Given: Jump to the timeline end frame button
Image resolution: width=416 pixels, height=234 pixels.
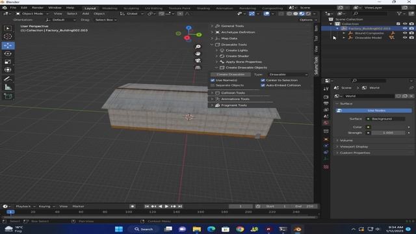Looking at the screenshot, I should [x=180, y=206].
